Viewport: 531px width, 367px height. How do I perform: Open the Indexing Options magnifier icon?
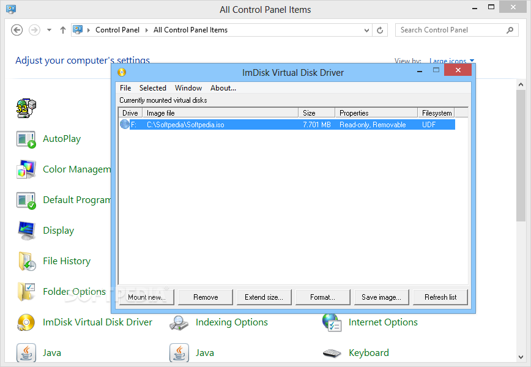(179, 322)
